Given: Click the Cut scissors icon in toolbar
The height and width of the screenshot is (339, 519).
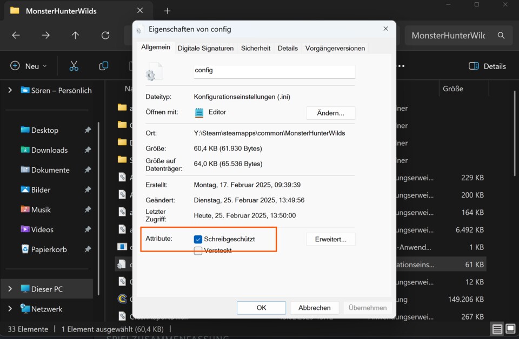Looking at the screenshot, I should tap(74, 66).
